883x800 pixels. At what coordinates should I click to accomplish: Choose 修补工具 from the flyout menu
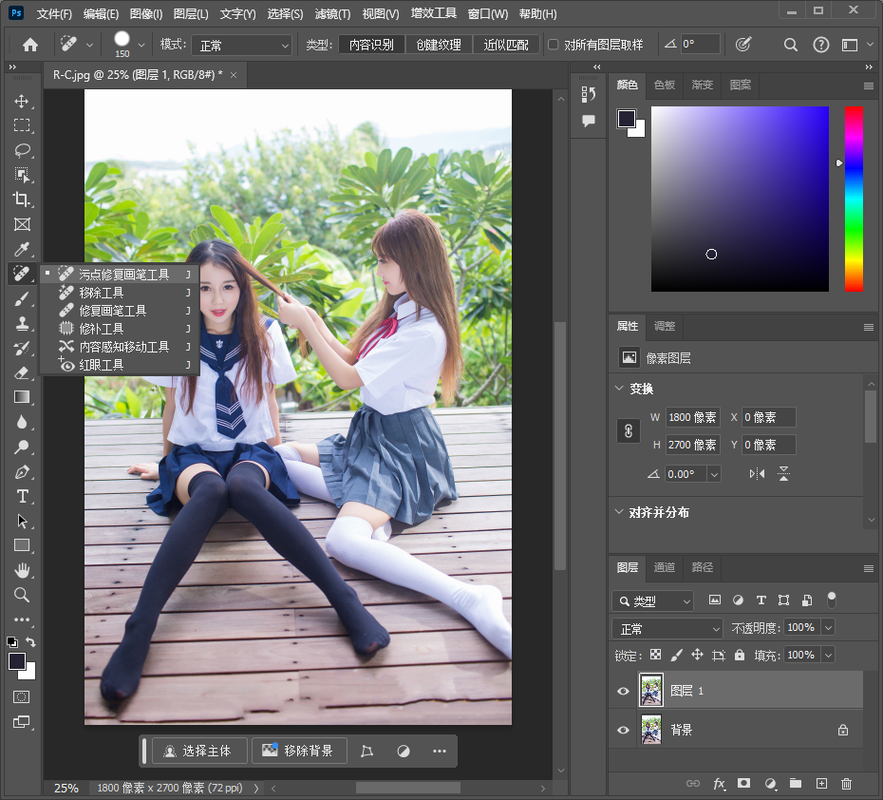pos(101,329)
